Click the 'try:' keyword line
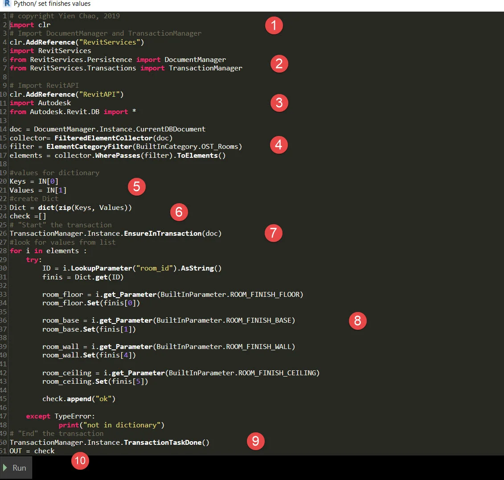Viewport: 504px width, 480px height. 34,259
